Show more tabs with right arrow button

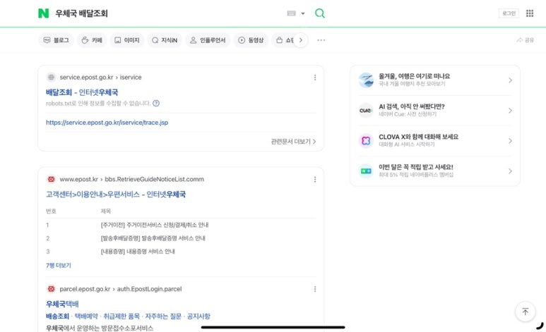(x=301, y=40)
